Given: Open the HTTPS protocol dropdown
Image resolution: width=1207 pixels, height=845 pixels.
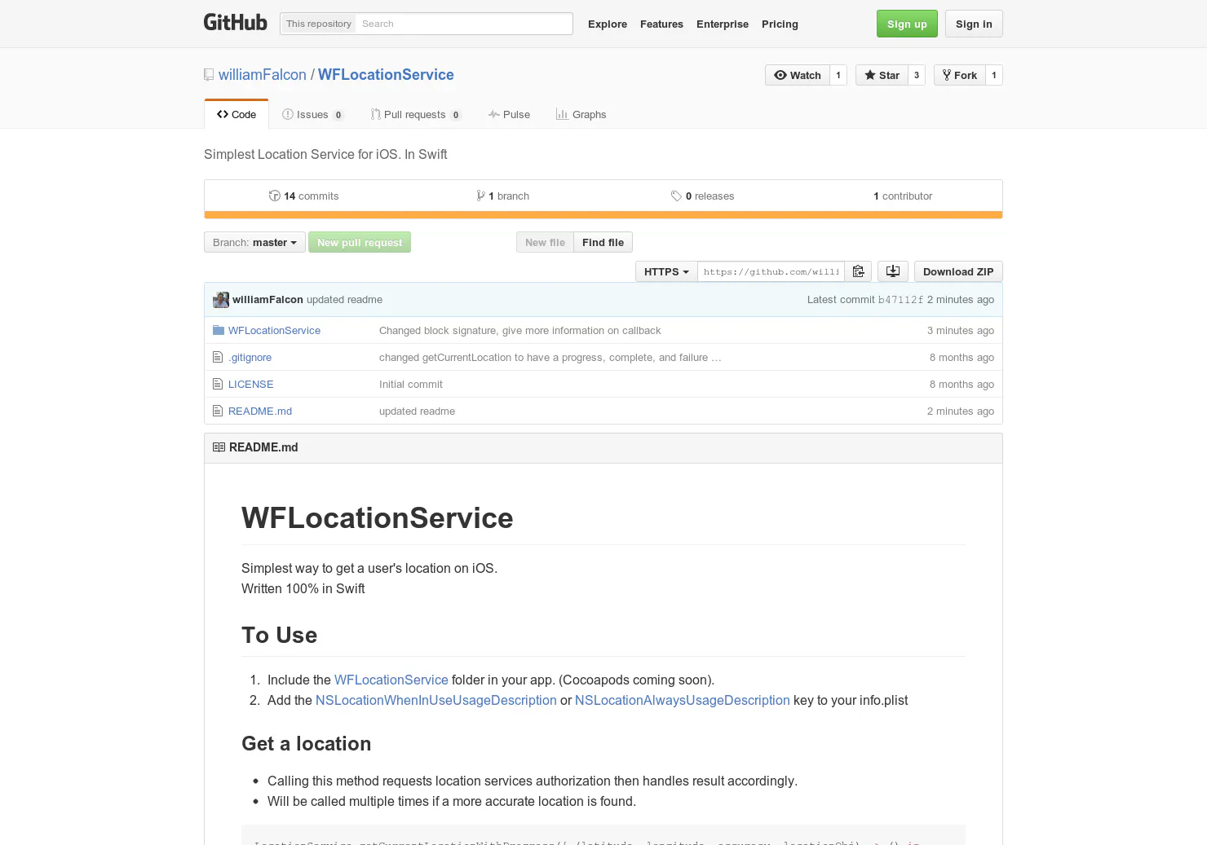Looking at the screenshot, I should click(x=666, y=271).
